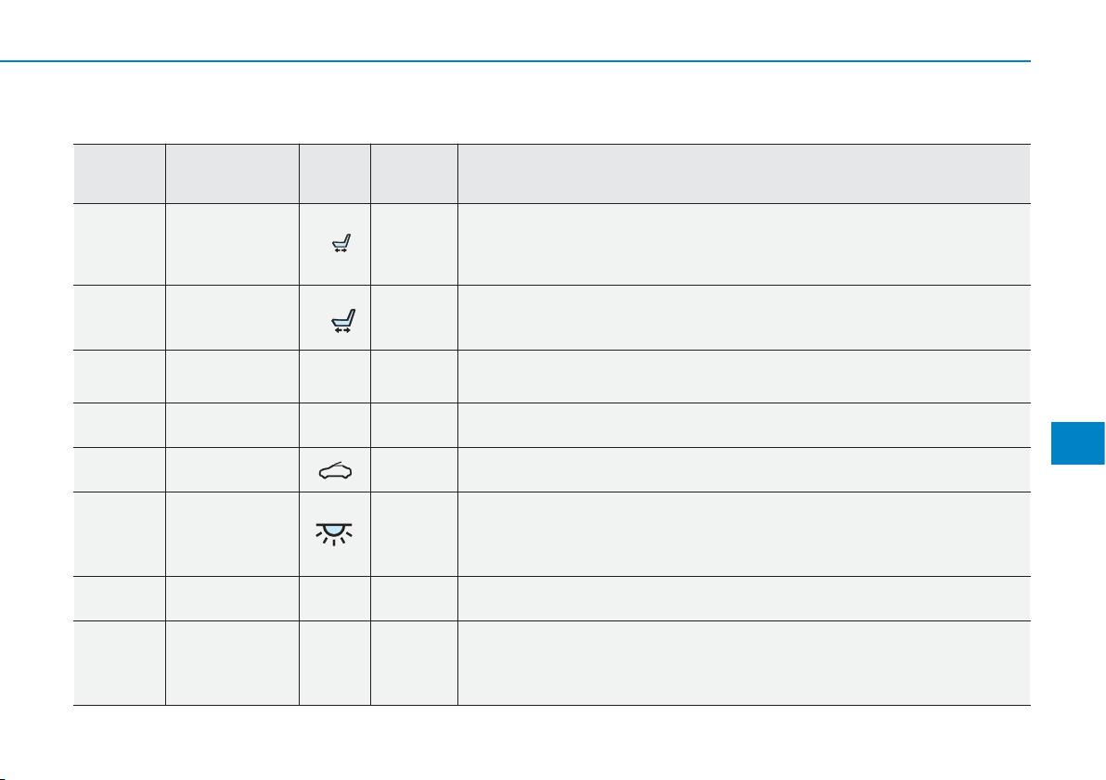
Task: Select first-column cell in sunroof car row
Action: (119, 469)
